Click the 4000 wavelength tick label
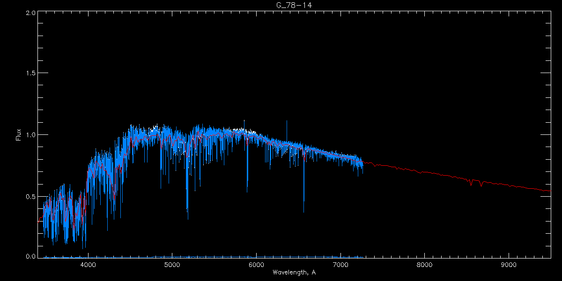This screenshot has width=562, height=281. pyautogui.click(x=88, y=265)
